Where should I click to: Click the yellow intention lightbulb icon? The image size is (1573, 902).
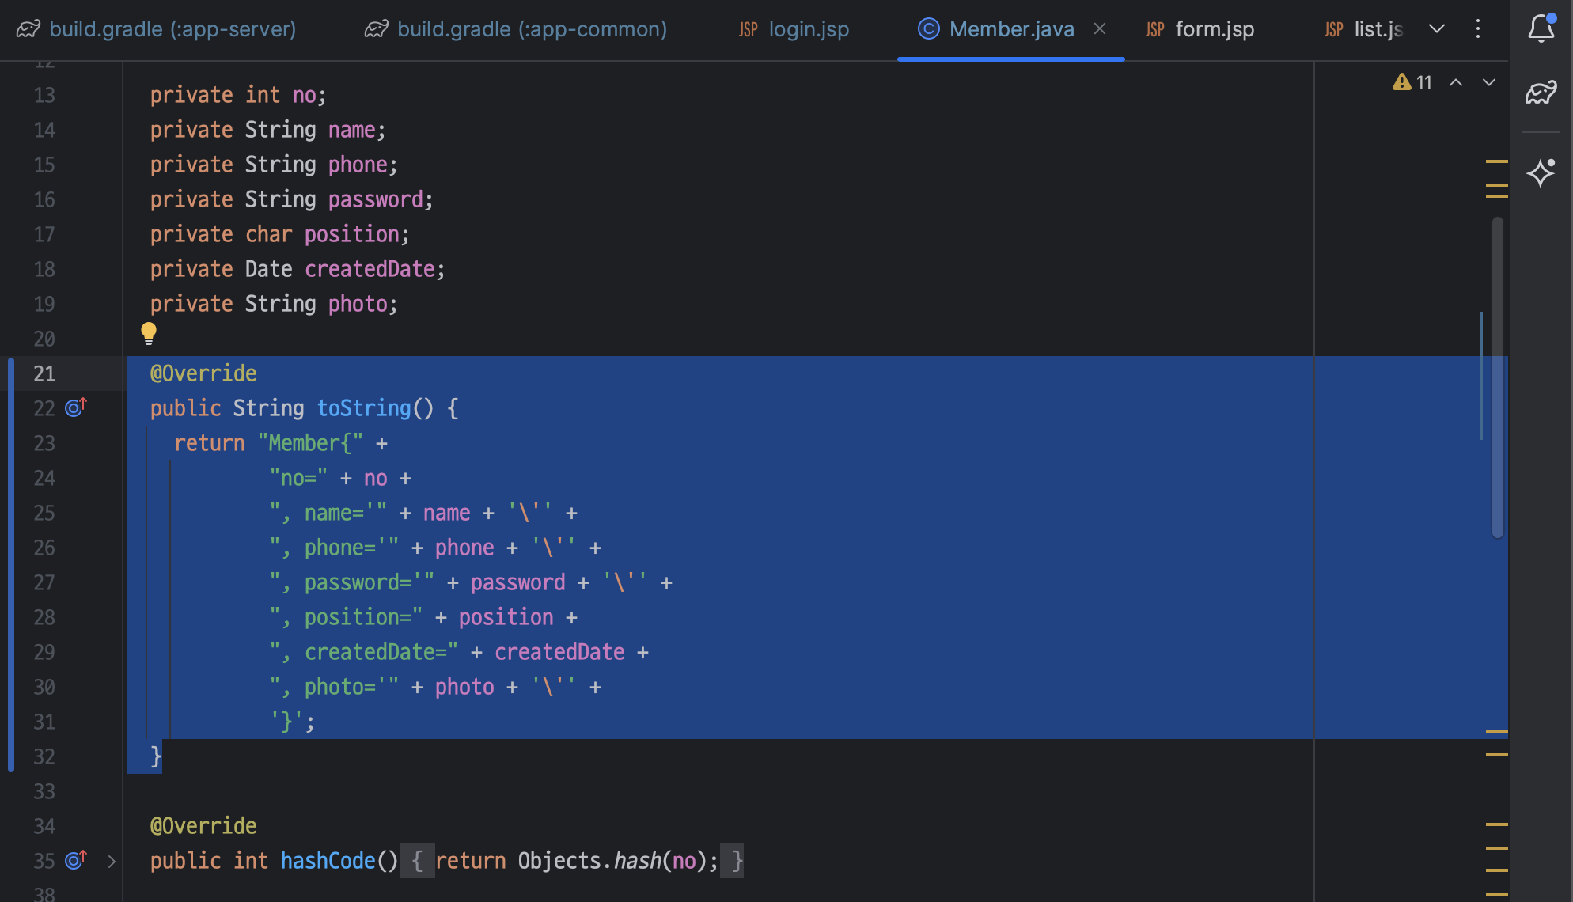click(149, 333)
